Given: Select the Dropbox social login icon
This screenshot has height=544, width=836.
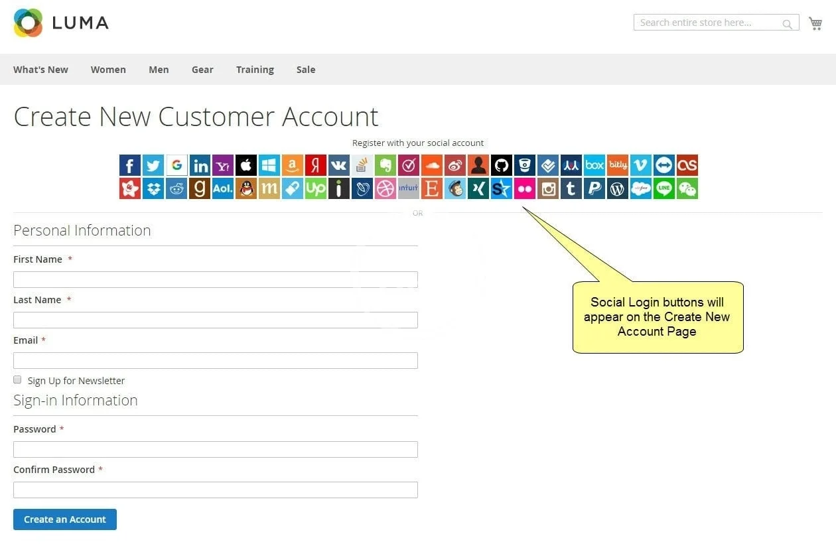Looking at the screenshot, I should tap(153, 188).
